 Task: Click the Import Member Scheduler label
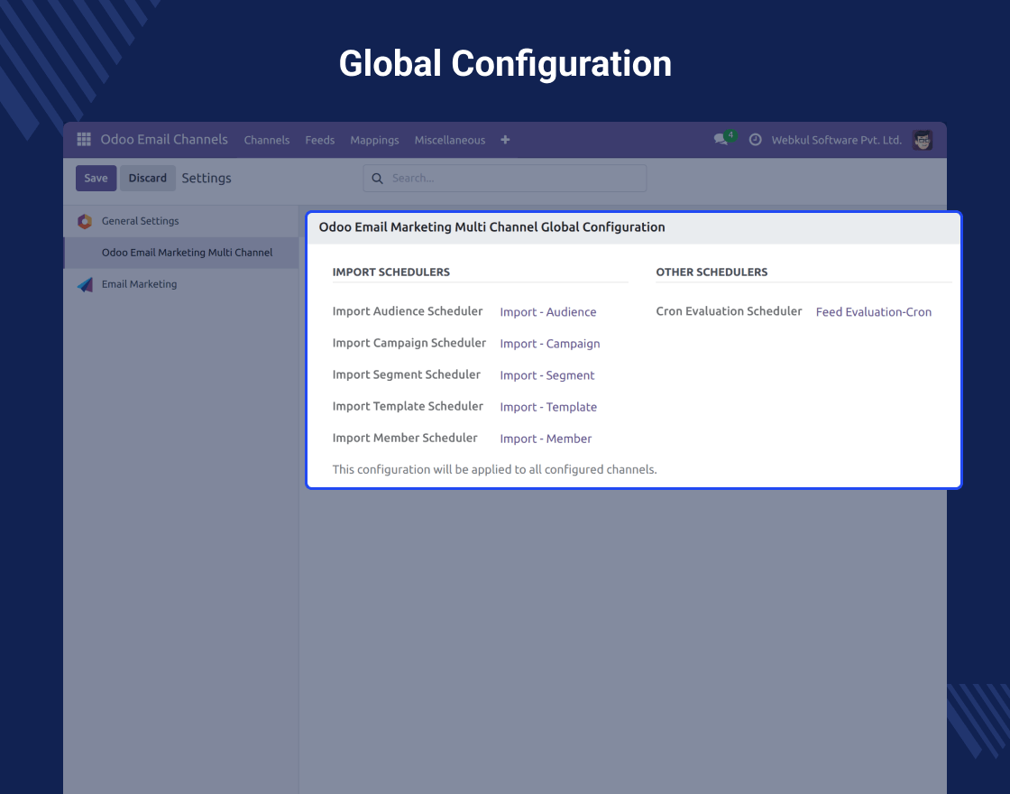tap(405, 438)
